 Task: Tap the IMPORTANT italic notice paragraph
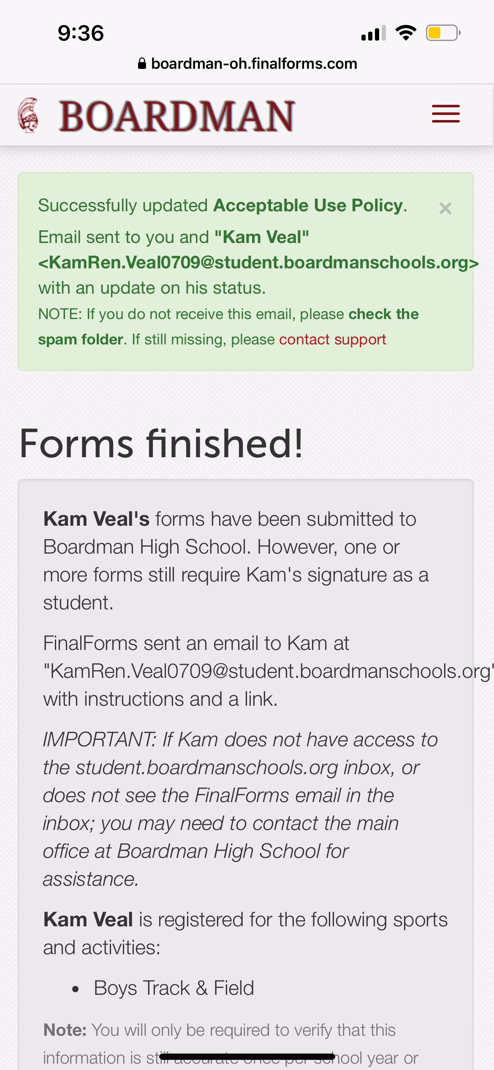[241, 809]
